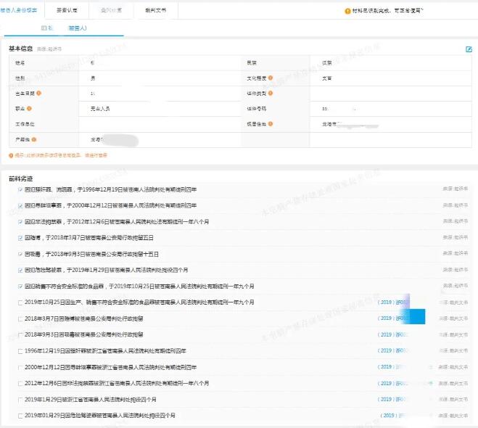
Task: Check the unchecked 2018年9月3日 因吸毒 record
Action: coord(20,334)
